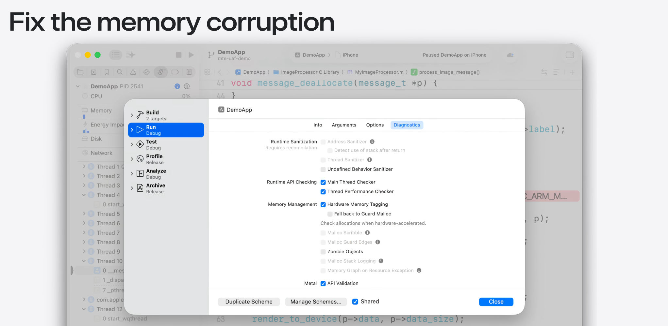Image resolution: width=668 pixels, height=326 pixels.
Task: Select the Network gauge row
Action: (x=101, y=153)
